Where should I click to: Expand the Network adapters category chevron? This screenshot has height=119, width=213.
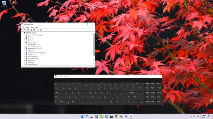pyautogui.click(x=24, y=57)
